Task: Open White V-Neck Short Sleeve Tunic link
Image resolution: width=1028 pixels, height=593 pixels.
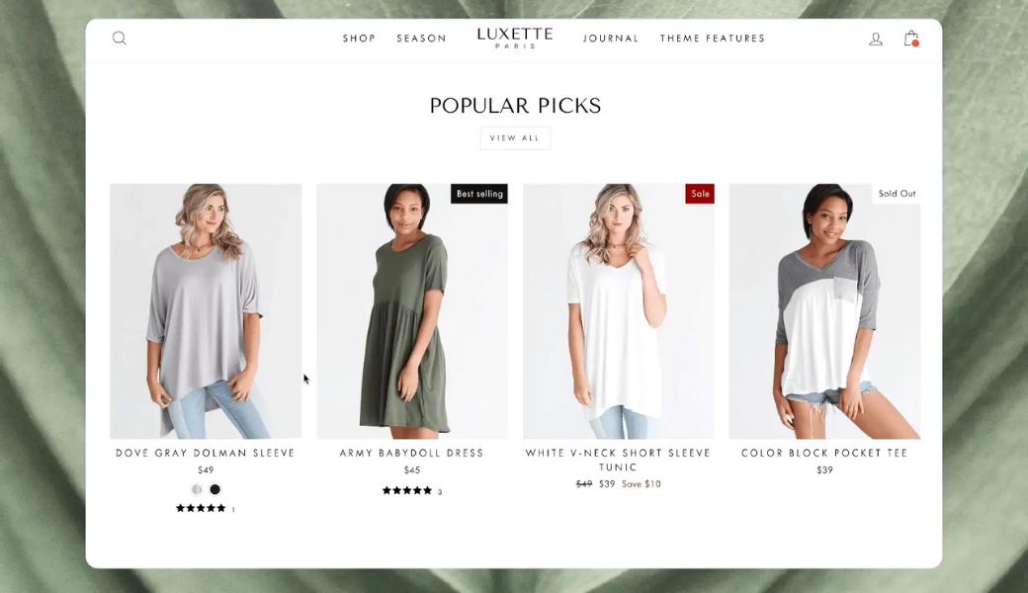Action: tap(618, 460)
